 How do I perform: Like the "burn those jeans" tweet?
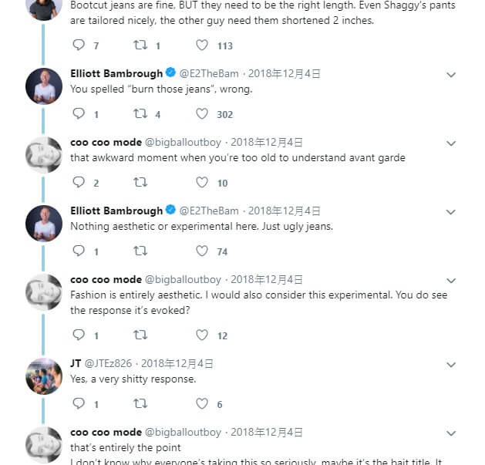(x=202, y=114)
